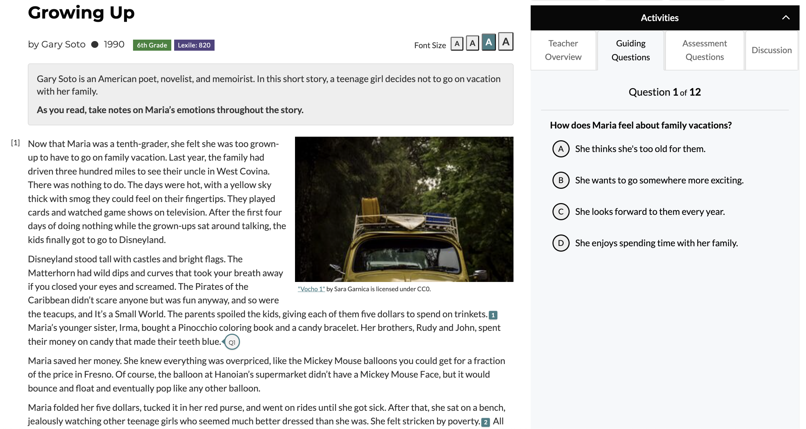Select the highlighted third font size button

click(488, 42)
